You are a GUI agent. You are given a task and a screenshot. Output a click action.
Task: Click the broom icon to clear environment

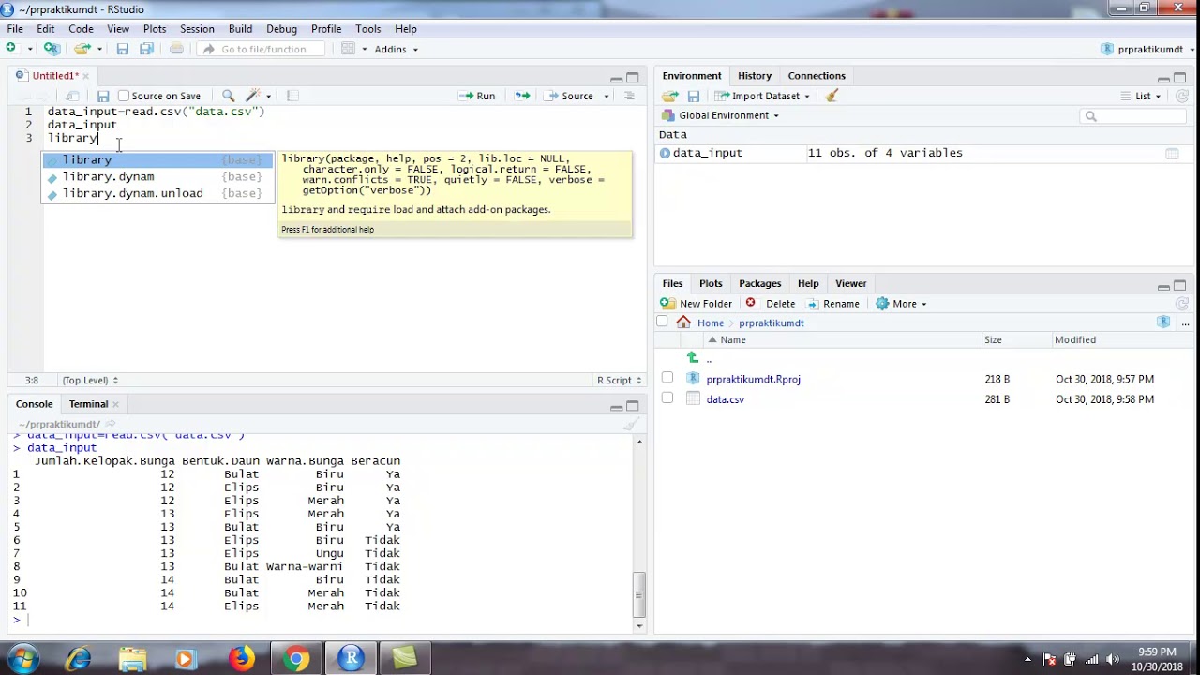[x=832, y=96]
